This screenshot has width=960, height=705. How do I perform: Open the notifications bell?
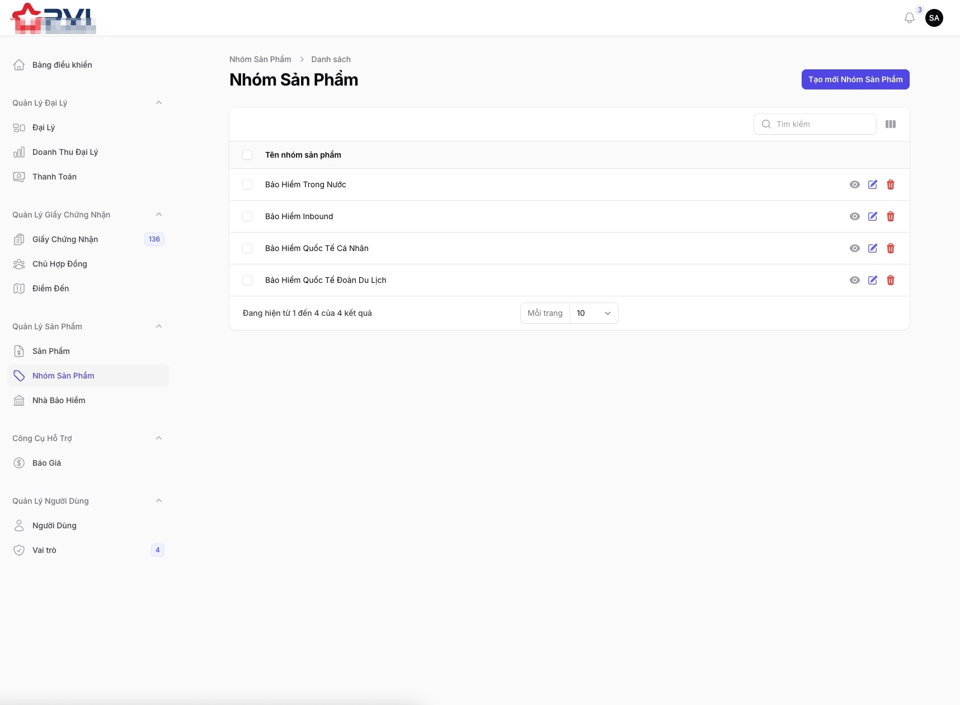coord(909,18)
